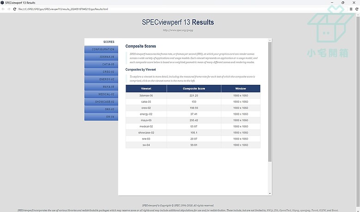This screenshot has width=360, height=212.
Task: Click the results panel scroll-up arrow
Action: tap(270, 40)
